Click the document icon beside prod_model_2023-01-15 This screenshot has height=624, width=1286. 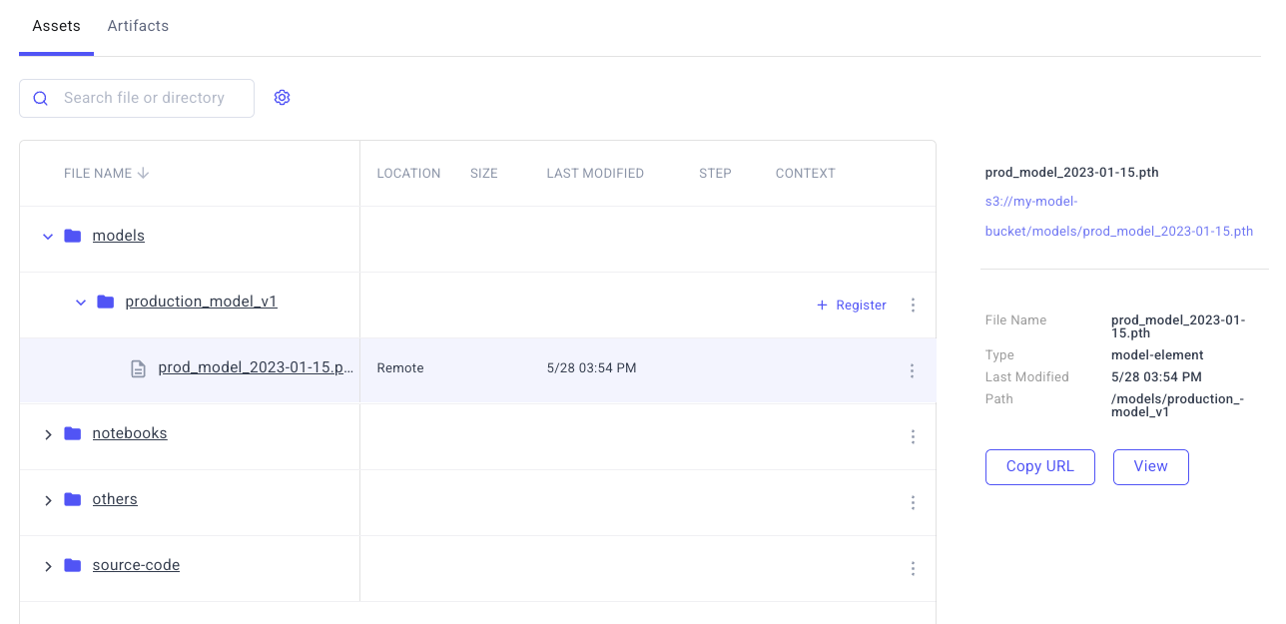pos(138,367)
